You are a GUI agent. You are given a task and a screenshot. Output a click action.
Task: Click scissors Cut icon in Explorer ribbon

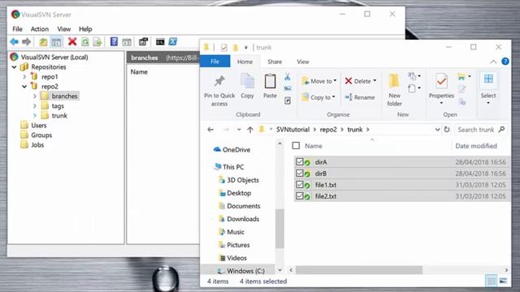287,77
